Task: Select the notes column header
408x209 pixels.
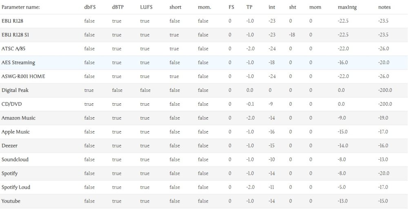Action: [384, 8]
